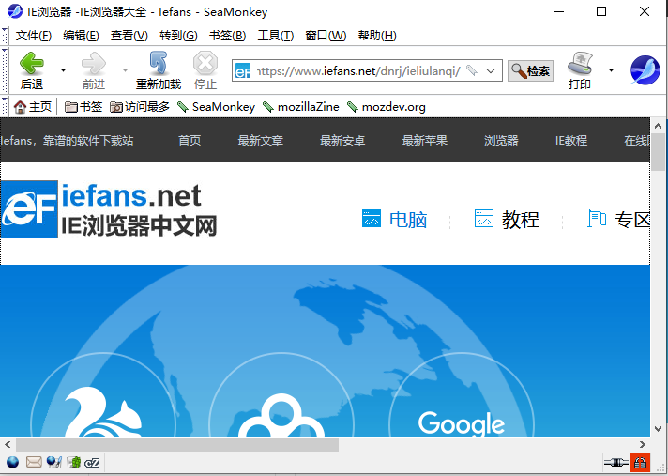Open Address Book icon in status bar
The width and height of the screenshot is (668, 476).
pyautogui.click(x=74, y=462)
